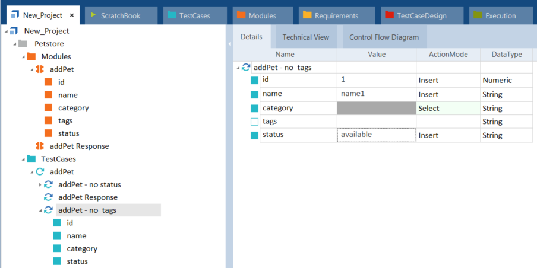Expand the addPet - no status node
The image size is (537, 268).
point(40,185)
